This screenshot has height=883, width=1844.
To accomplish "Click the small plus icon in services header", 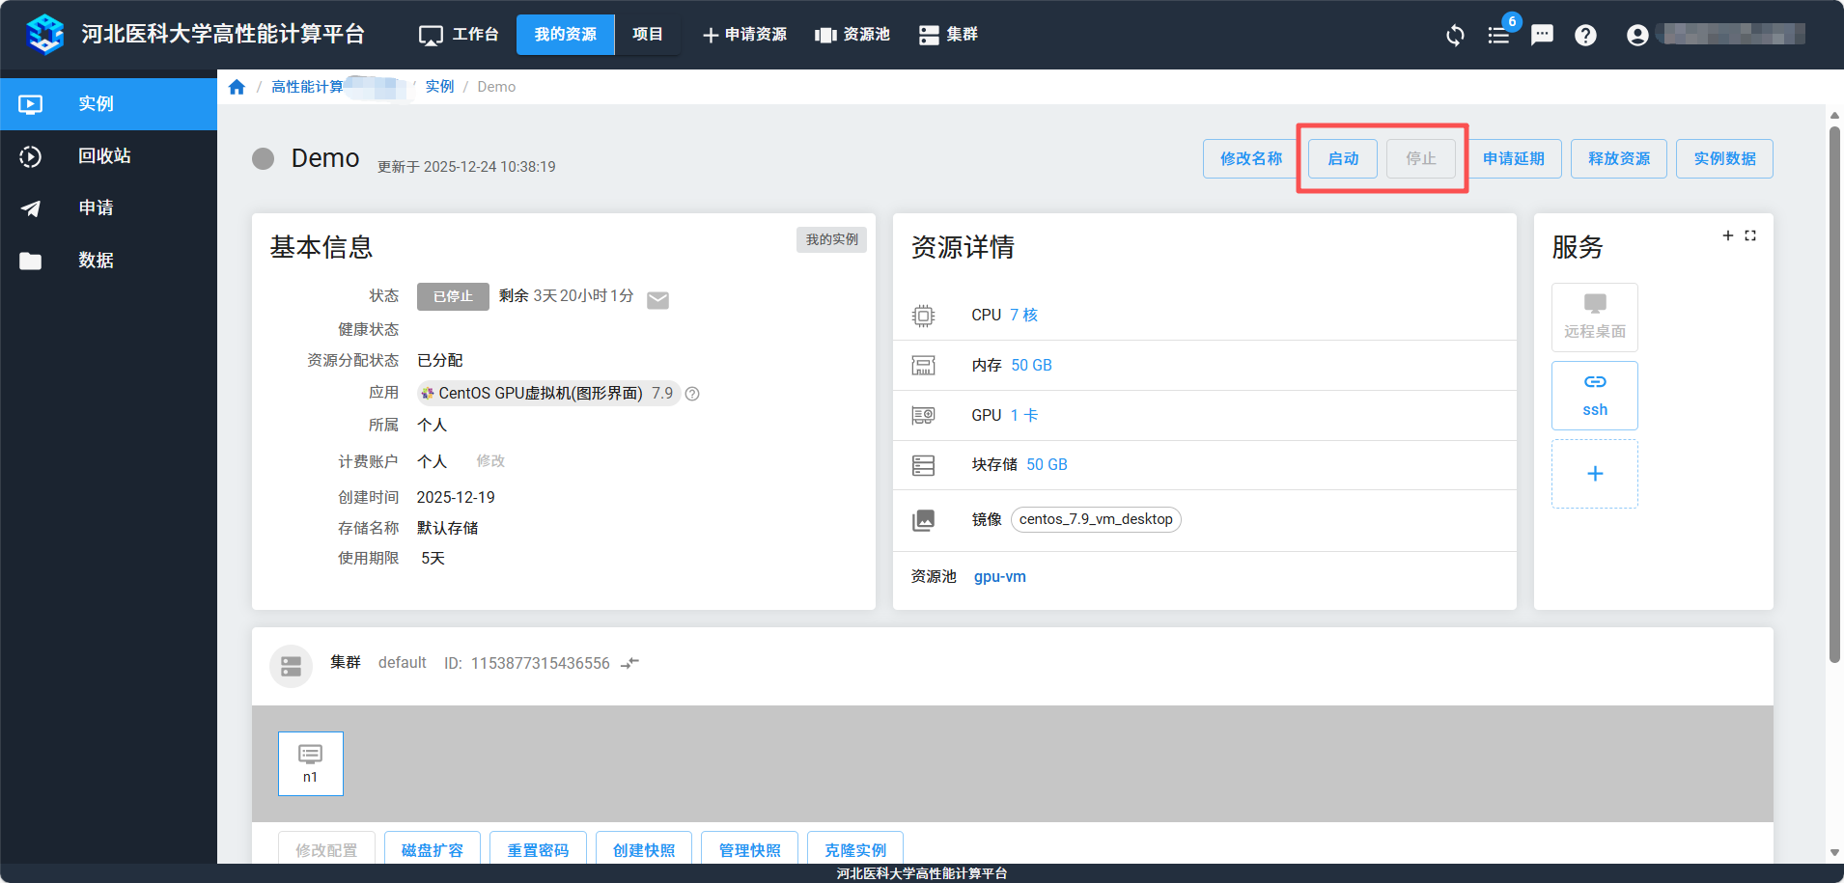I will [x=1728, y=235].
